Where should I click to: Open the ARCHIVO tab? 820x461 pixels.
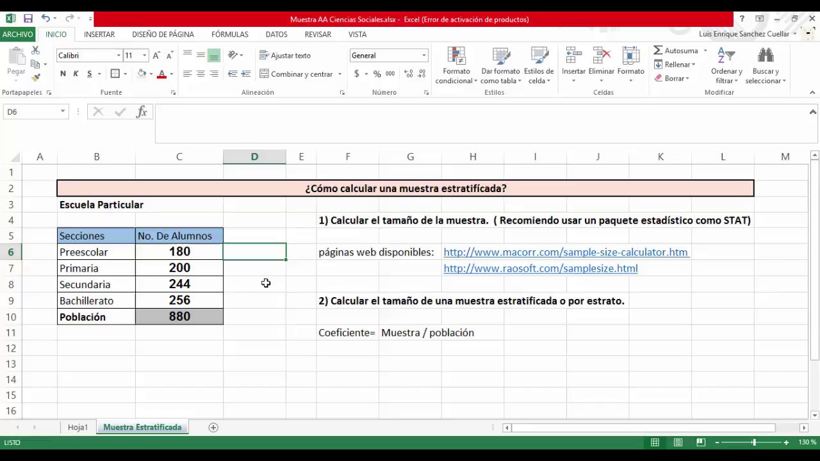point(17,35)
